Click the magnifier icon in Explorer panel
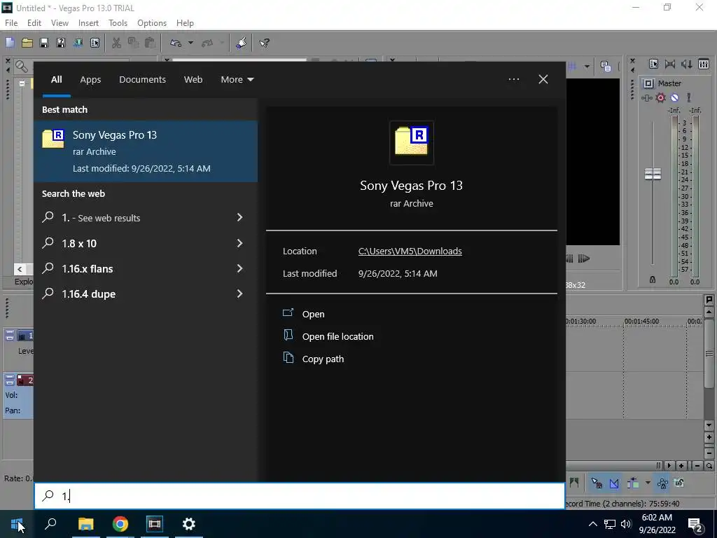The width and height of the screenshot is (717, 538). coord(21,67)
